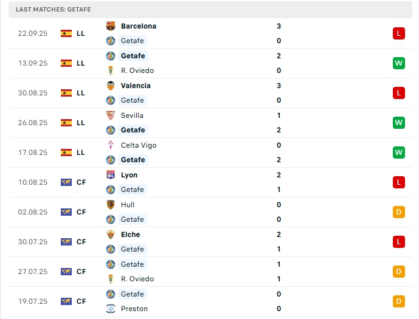Click the Hull club crest icon
The width and height of the screenshot is (419, 319).
tap(111, 205)
